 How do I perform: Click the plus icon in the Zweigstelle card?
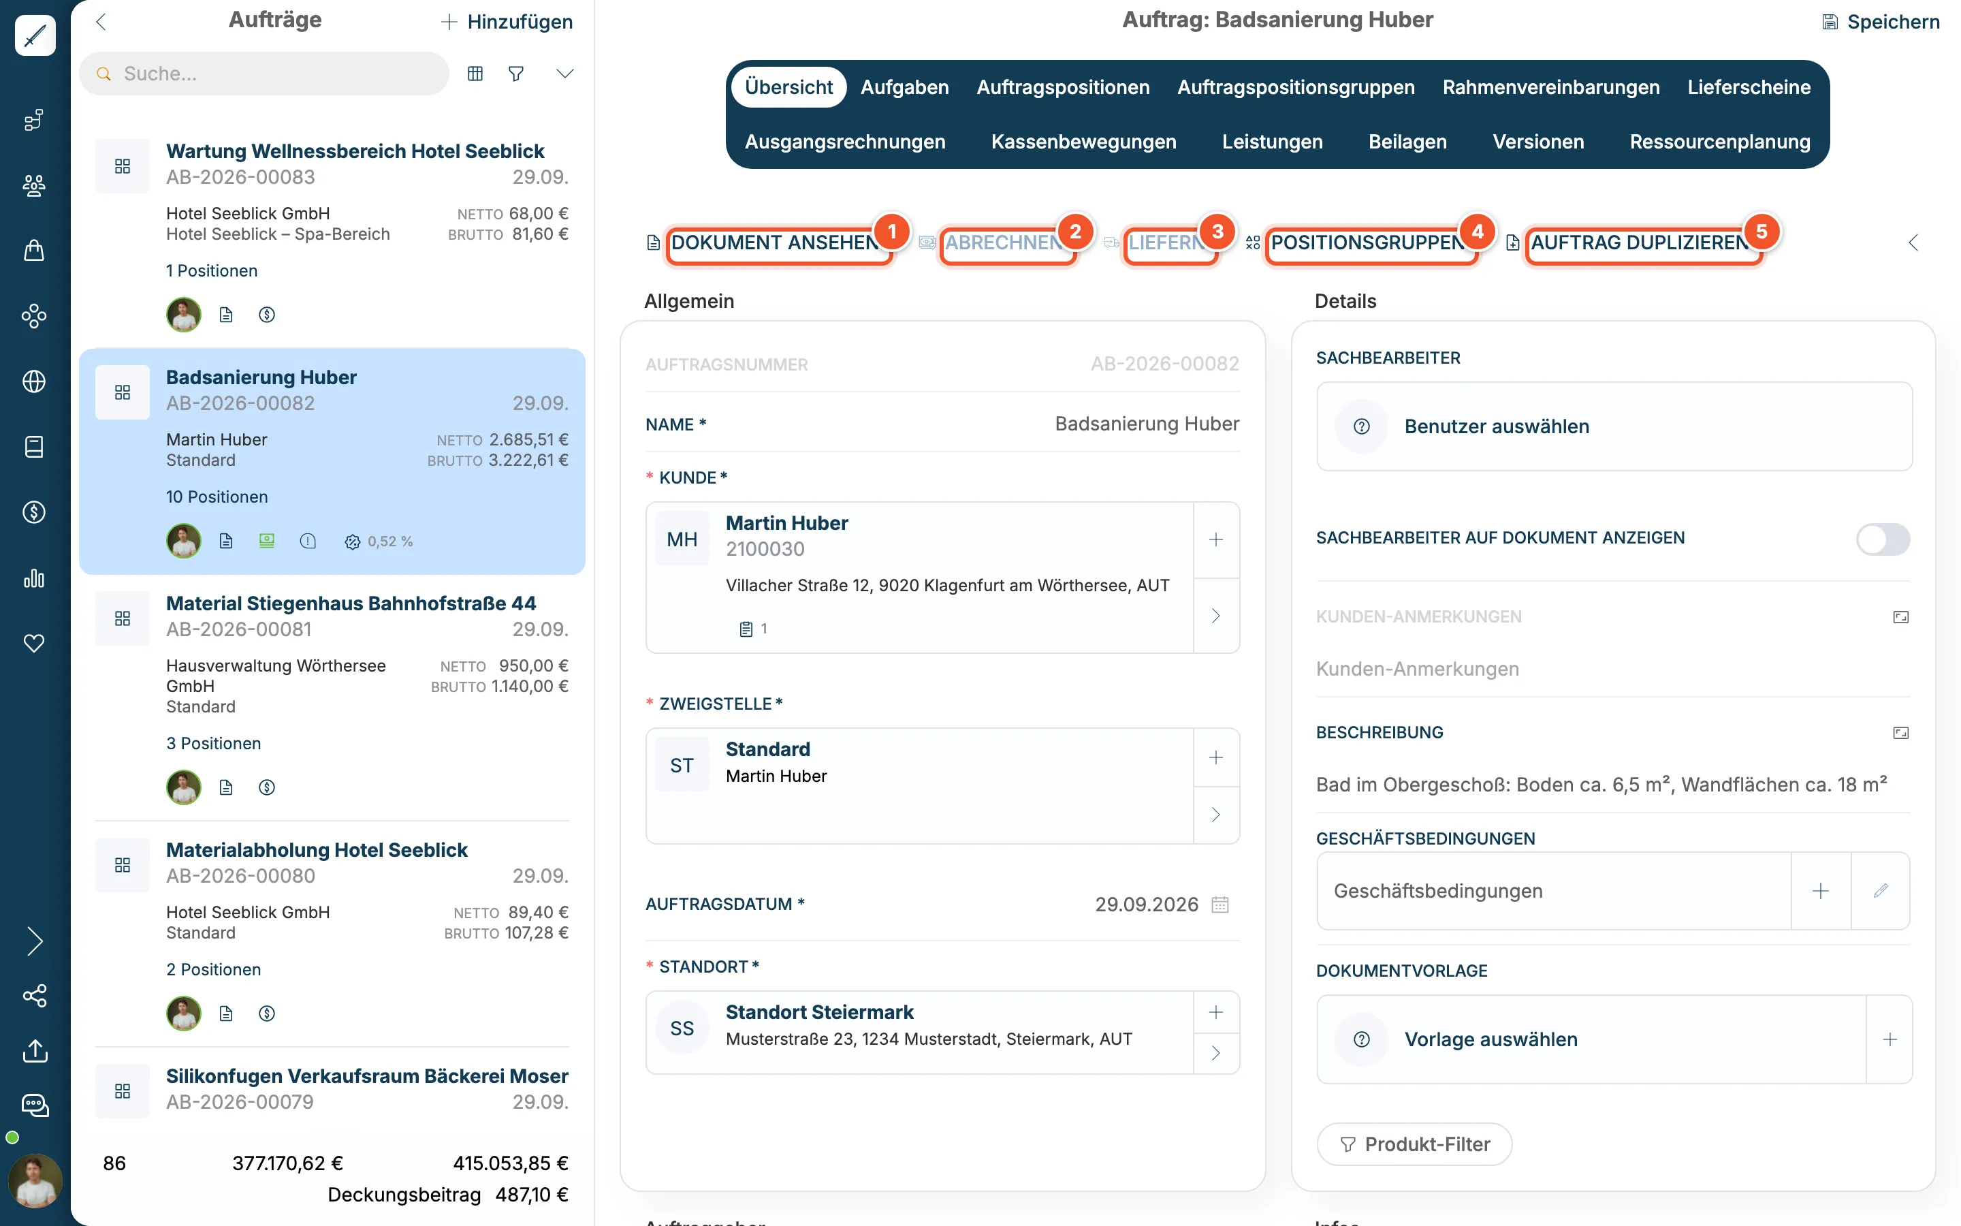1215,757
